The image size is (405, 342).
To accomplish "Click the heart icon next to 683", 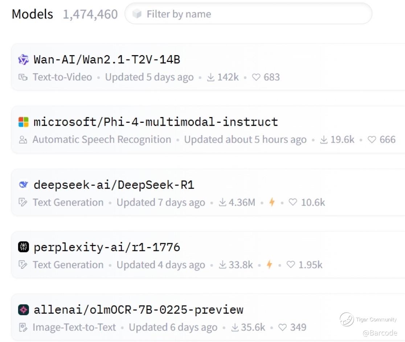I will 256,77.
